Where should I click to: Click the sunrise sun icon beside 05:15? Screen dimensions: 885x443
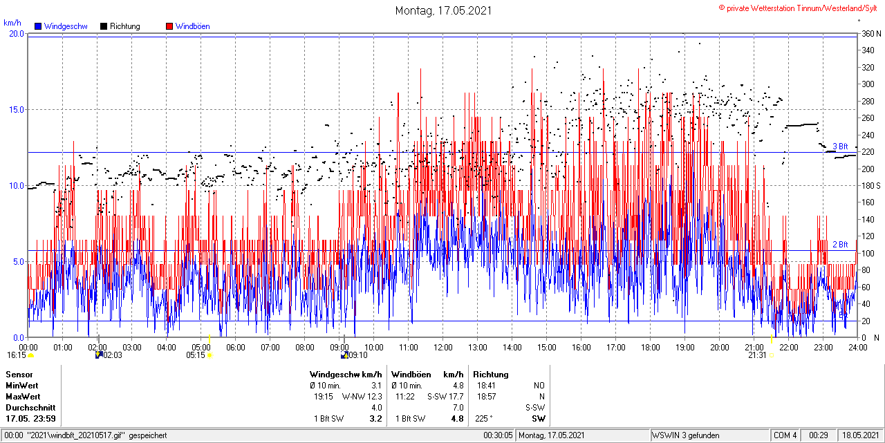[209, 355]
